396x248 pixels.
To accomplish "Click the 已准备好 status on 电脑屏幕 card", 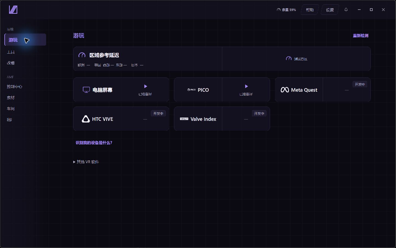I will (x=145, y=94).
